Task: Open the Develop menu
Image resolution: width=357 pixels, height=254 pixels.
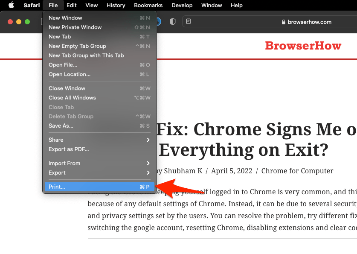Action: click(182, 5)
